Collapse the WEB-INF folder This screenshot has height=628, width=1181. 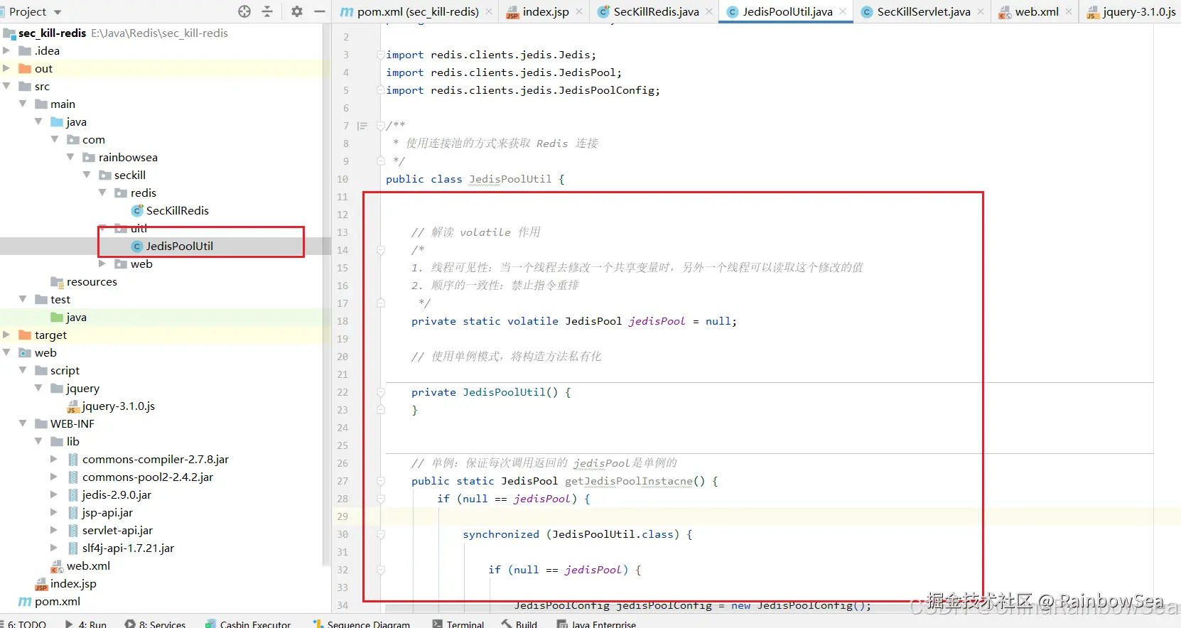[x=23, y=423]
